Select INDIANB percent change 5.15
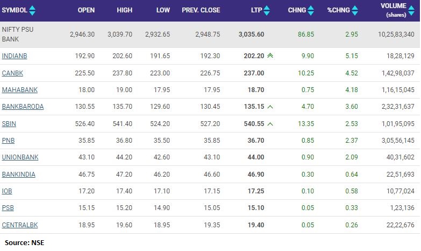 point(352,56)
